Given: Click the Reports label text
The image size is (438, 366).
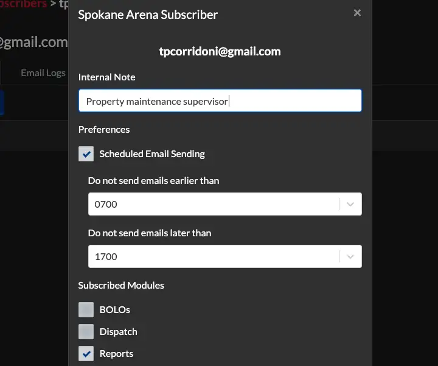Looking at the screenshot, I should pos(116,354).
